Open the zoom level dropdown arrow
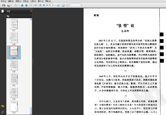Screen dimensions: 166x115 (53, 5)
